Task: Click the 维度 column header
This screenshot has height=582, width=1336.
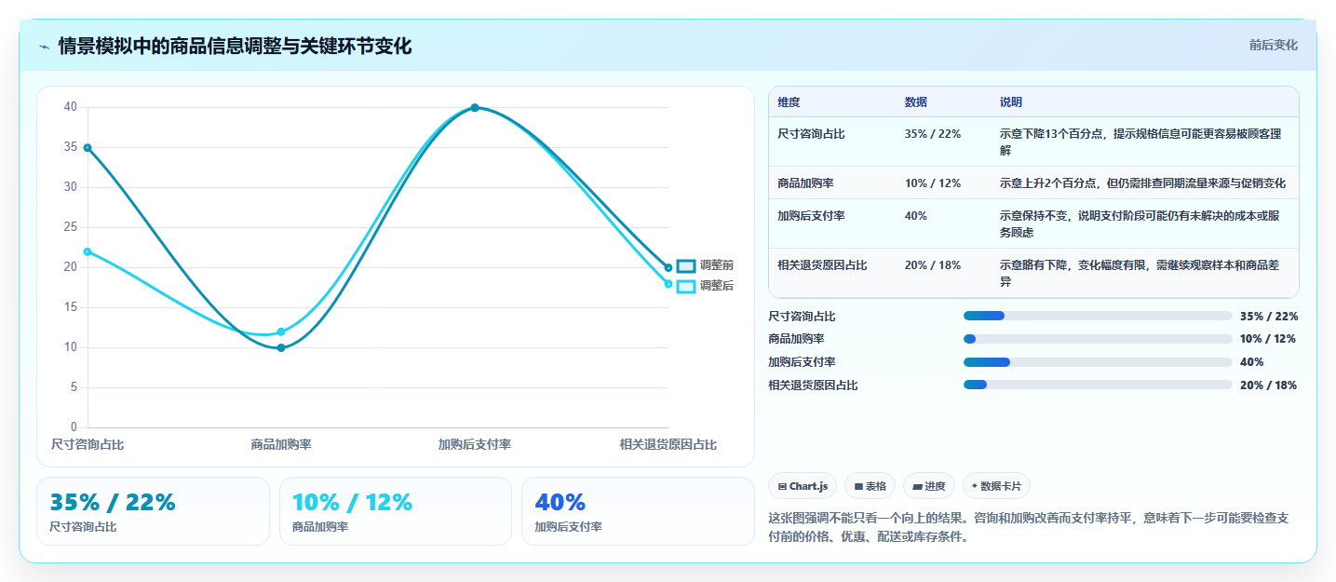Action: 789,102
